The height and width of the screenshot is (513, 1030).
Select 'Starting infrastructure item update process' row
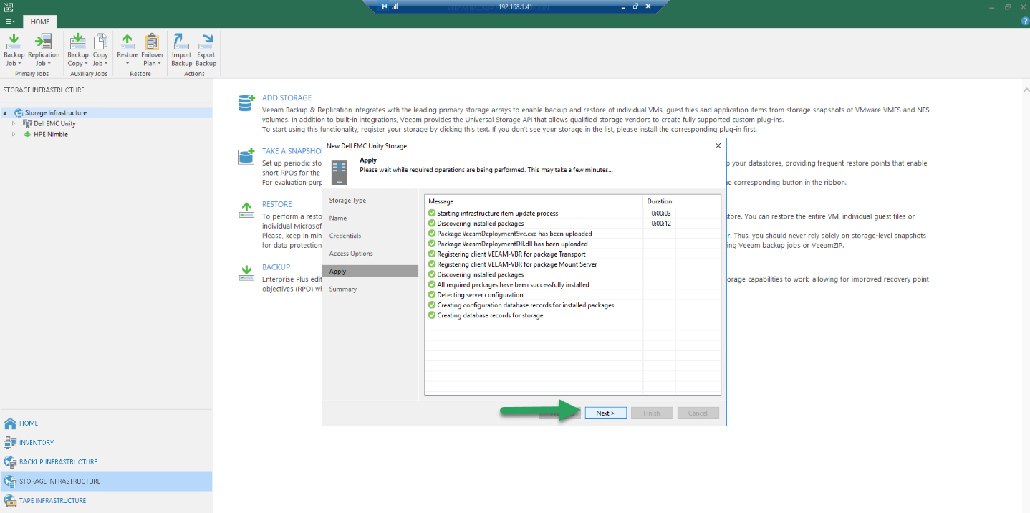coord(572,213)
